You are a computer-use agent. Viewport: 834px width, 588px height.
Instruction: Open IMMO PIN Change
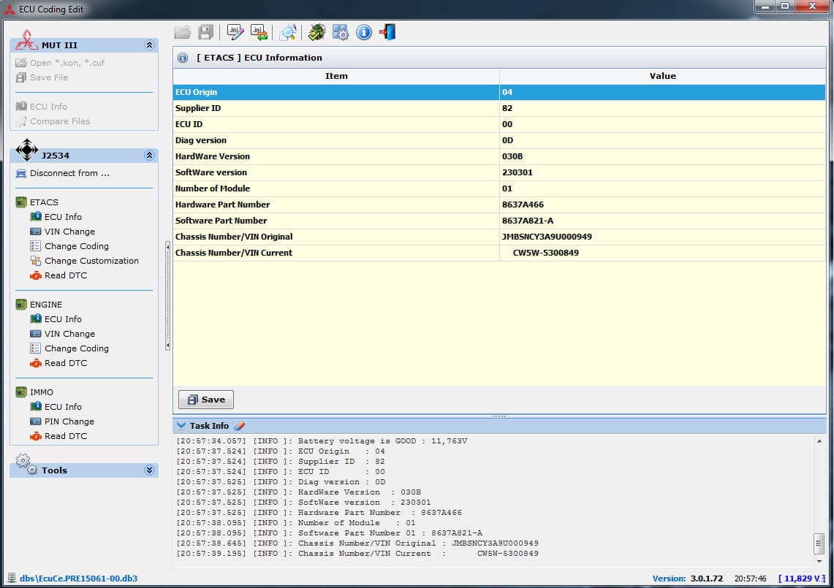tap(69, 421)
